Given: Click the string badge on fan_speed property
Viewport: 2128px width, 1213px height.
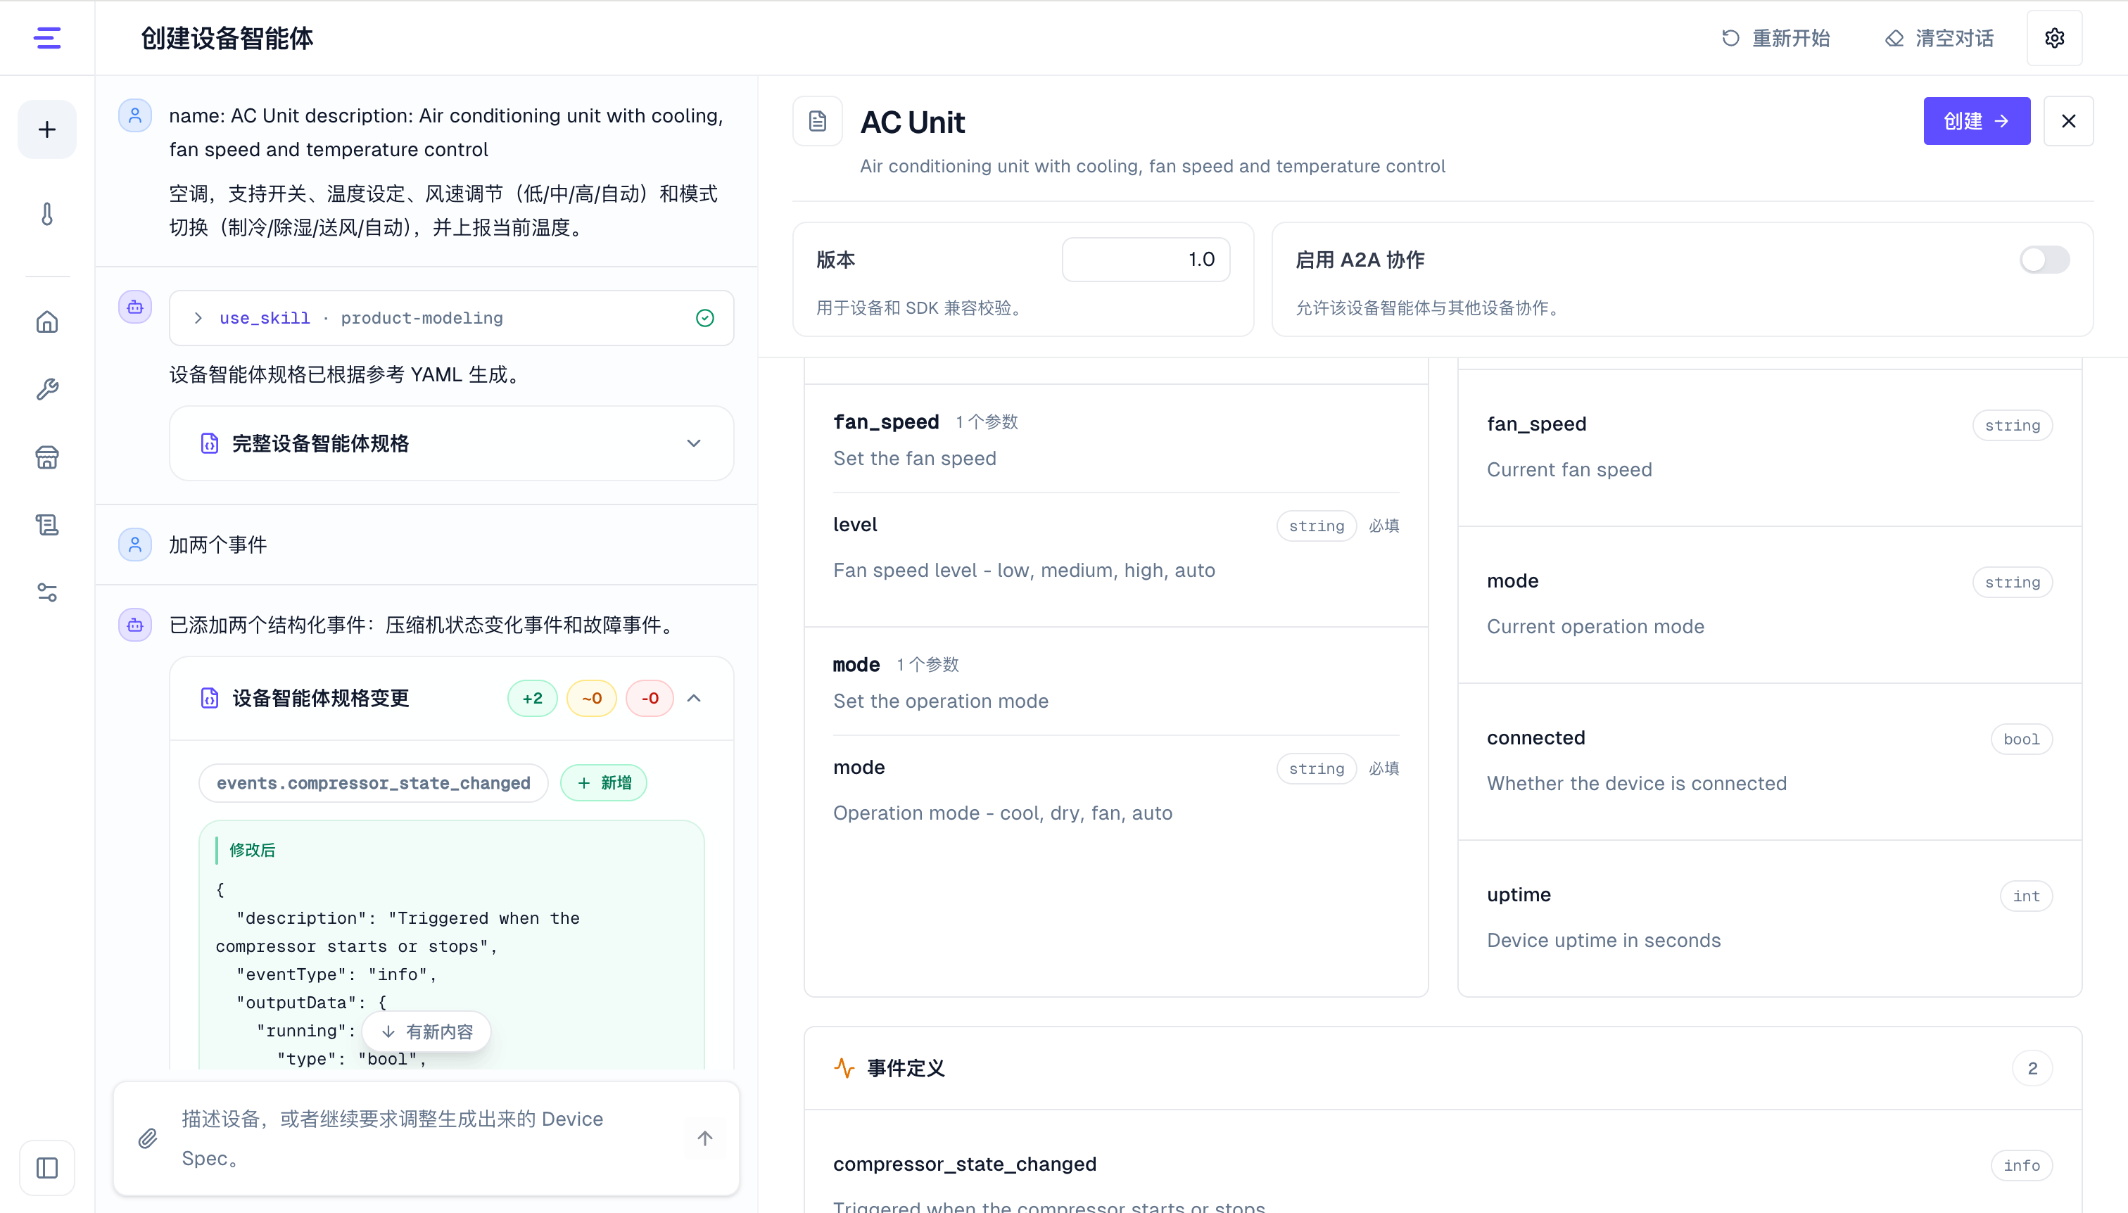Looking at the screenshot, I should coord(2012,425).
